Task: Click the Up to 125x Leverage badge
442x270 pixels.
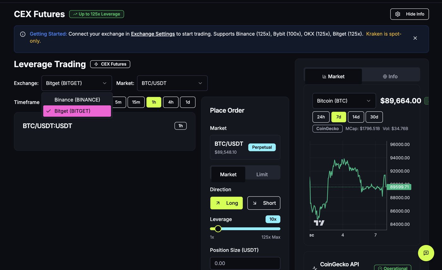Action: click(x=97, y=14)
